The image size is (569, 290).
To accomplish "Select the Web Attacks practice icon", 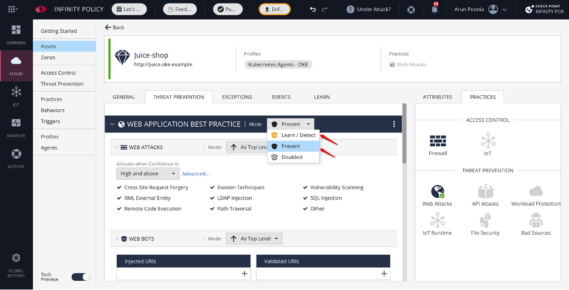I will pyautogui.click(x=438, y=192).
